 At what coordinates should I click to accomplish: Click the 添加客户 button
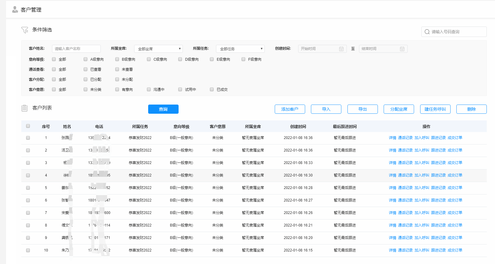[290, 109]
